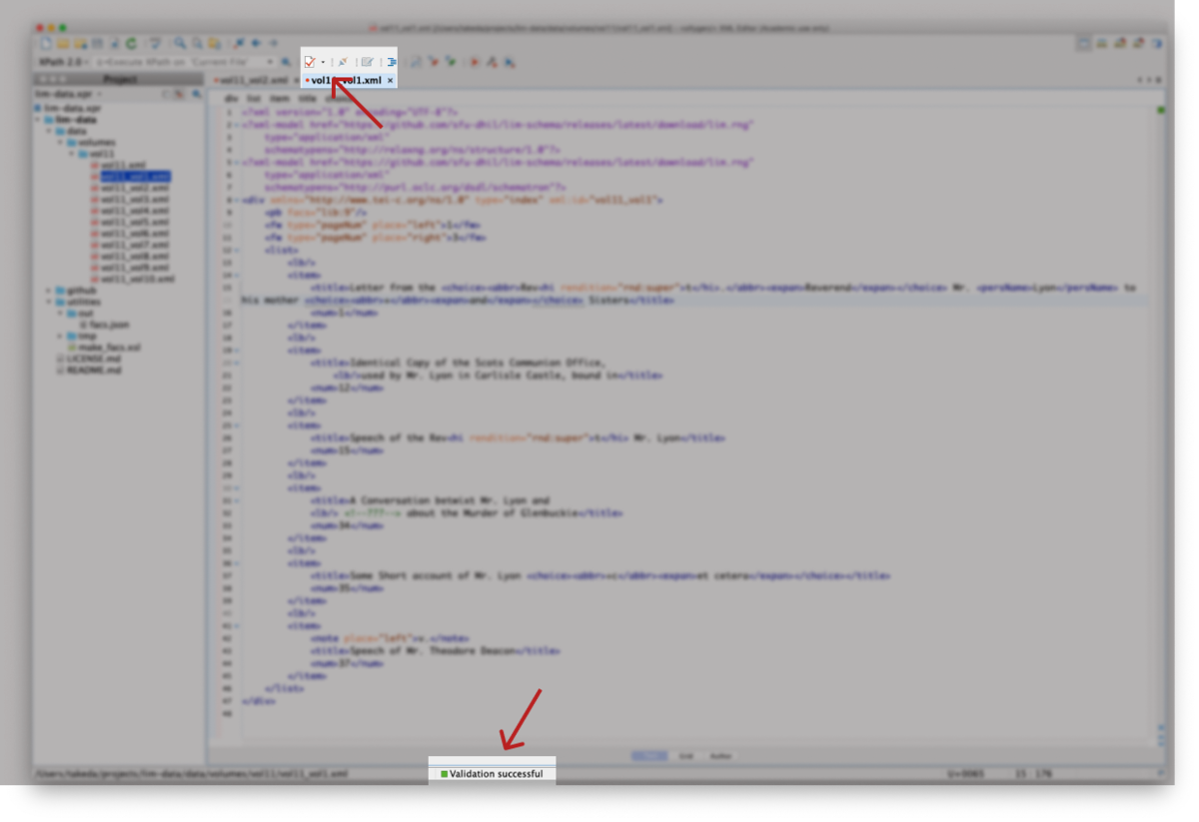Image resolution: width=1199 pixels, height=822 pixels.
Task: Switch to Author mode at editor bottom
Action: pyautogui.click(x=719, y=756)
